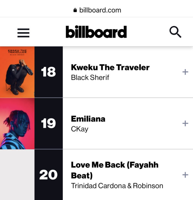Open the Emiliana CKay cover art
Viewport: 193px width, 200px height.
point(17,124)
